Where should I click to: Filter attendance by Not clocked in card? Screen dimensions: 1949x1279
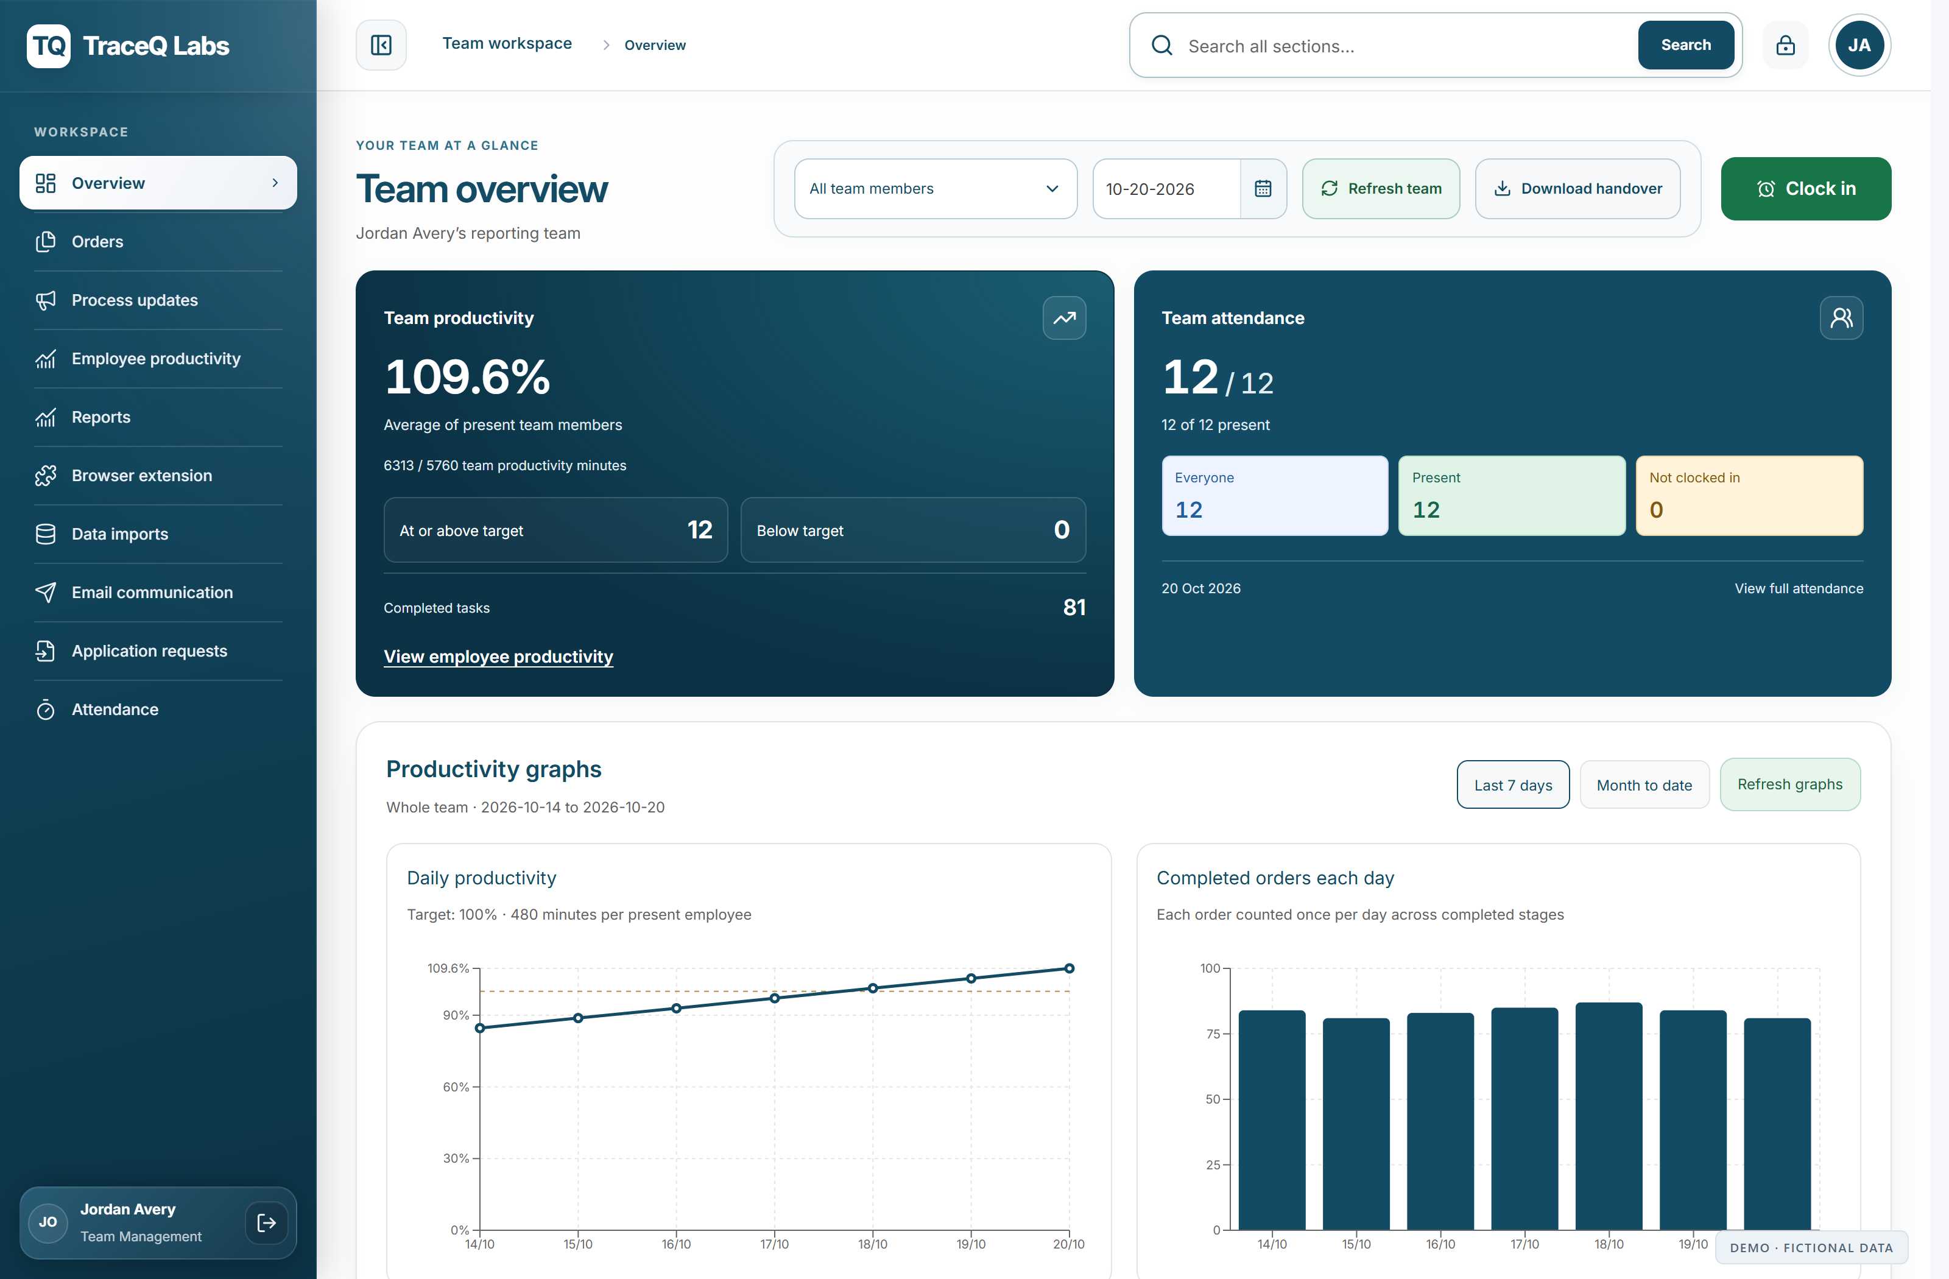click(1749, 496)
